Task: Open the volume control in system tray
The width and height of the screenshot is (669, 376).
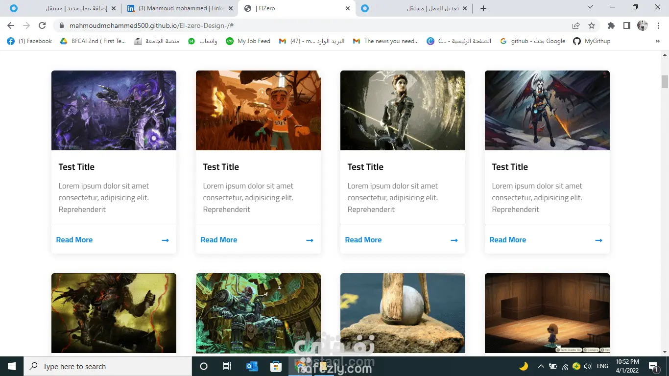Action: click(x=588, y=366)
